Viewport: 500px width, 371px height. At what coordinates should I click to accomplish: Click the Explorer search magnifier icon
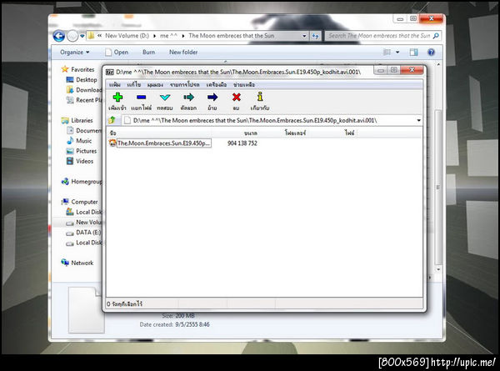coord(436,36)
